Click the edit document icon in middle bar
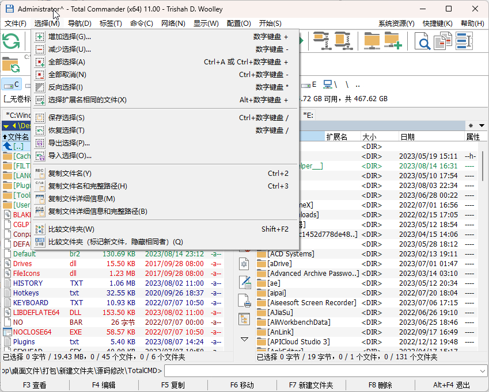 [245, 282]
